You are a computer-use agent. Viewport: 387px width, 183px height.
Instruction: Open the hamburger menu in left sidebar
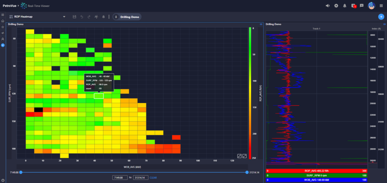3,15
